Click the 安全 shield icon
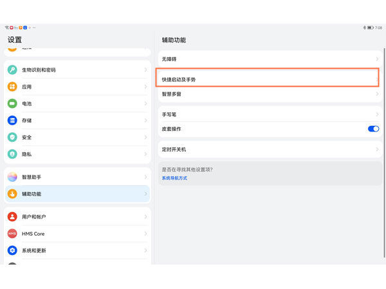The height and width of the screenshot is (289, 386). (12, 137)
